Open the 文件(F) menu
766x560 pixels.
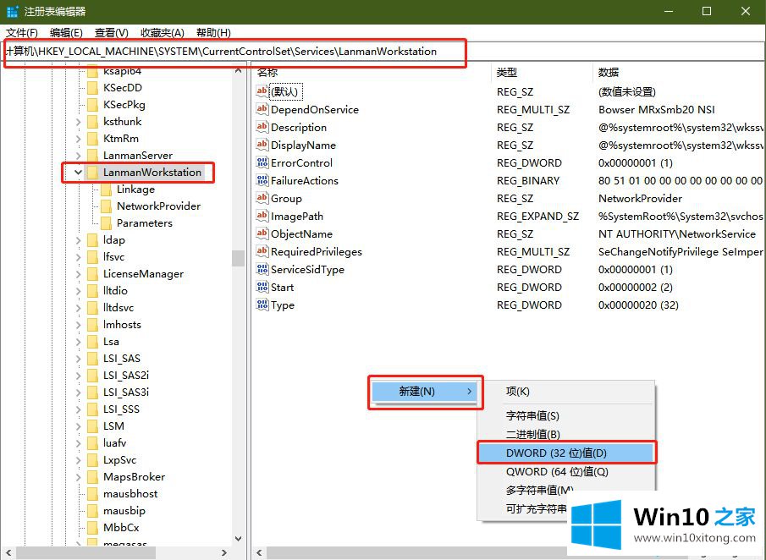(x=22, y=33)
